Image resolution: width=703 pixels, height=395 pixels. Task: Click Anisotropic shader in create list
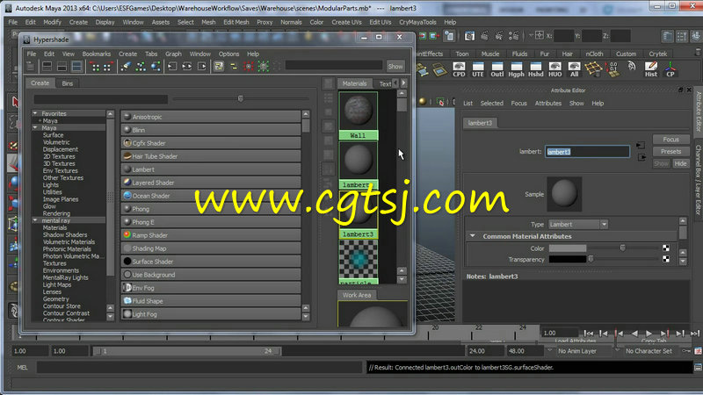pyautogui.click(x=211, y=117)
